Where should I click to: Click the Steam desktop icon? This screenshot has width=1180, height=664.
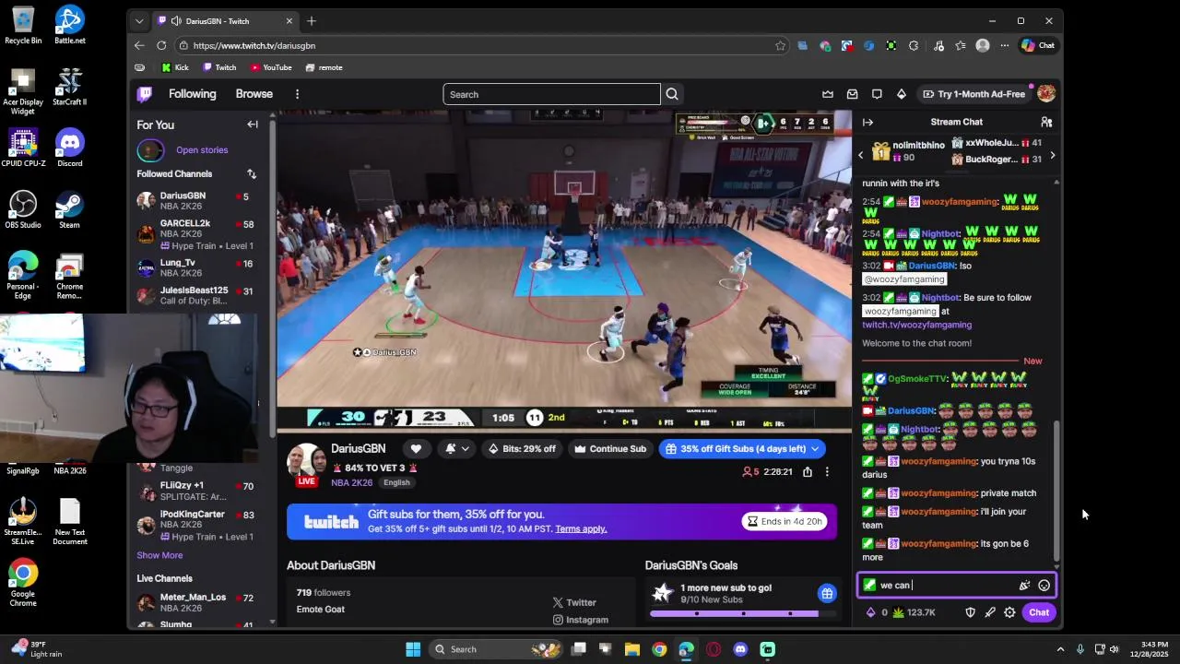(69, 210)
